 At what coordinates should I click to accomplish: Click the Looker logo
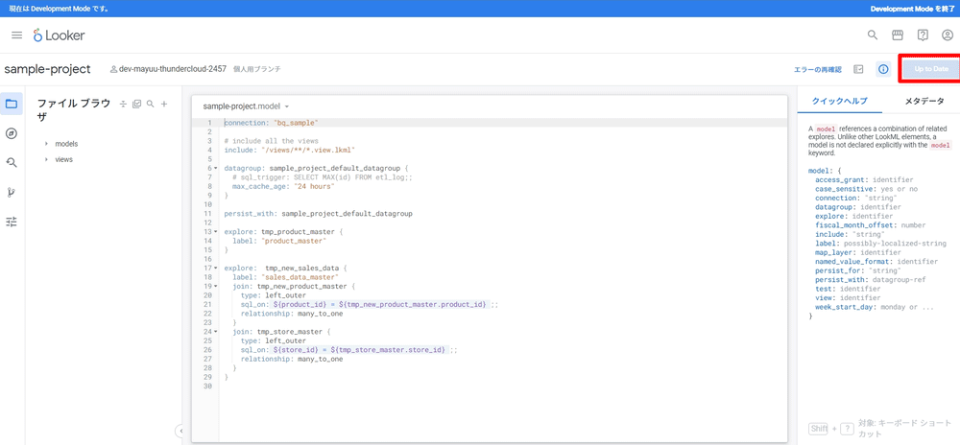click(x=60, y=35)
